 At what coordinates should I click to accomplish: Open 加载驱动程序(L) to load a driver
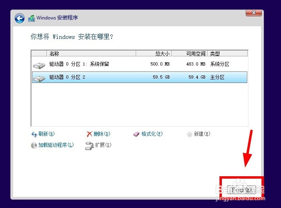coord(56,145)
